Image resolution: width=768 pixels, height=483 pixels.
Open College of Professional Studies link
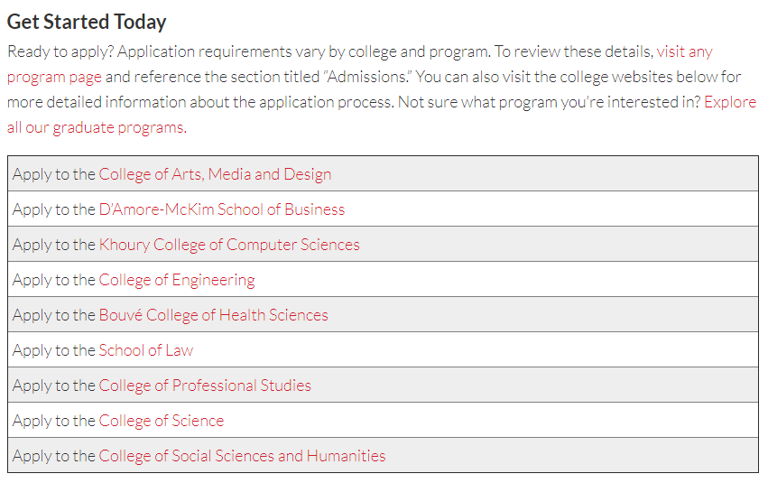point(205,386)
